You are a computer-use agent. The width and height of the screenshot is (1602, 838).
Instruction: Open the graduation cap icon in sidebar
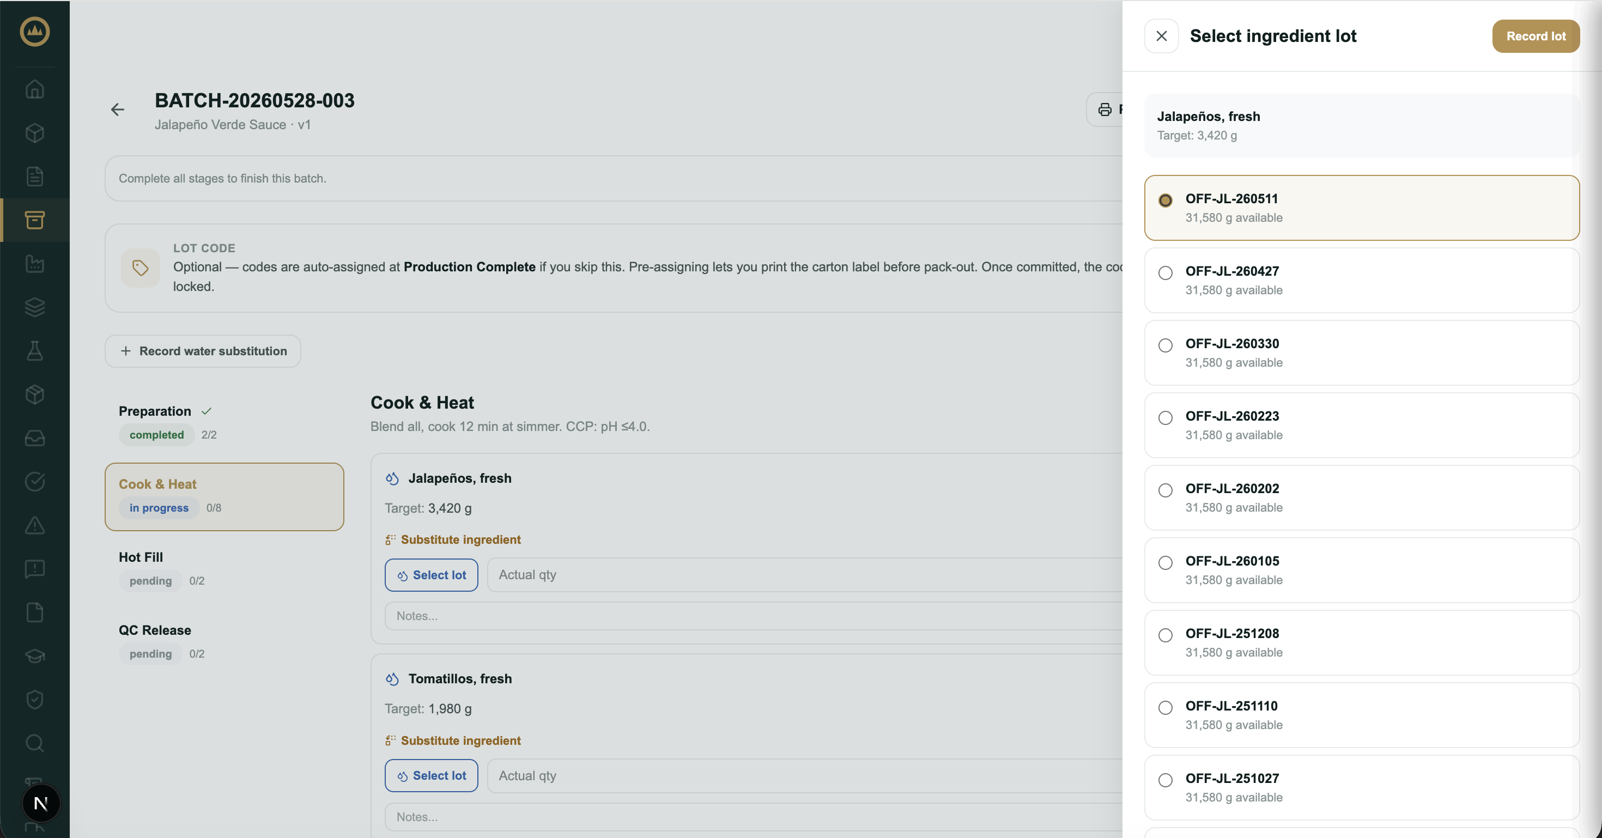(x=35, y=656)
